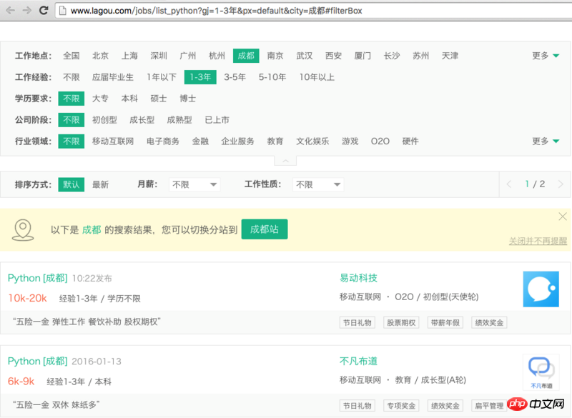Open the 工作性质 job type dropdown

tap(319, 184)
